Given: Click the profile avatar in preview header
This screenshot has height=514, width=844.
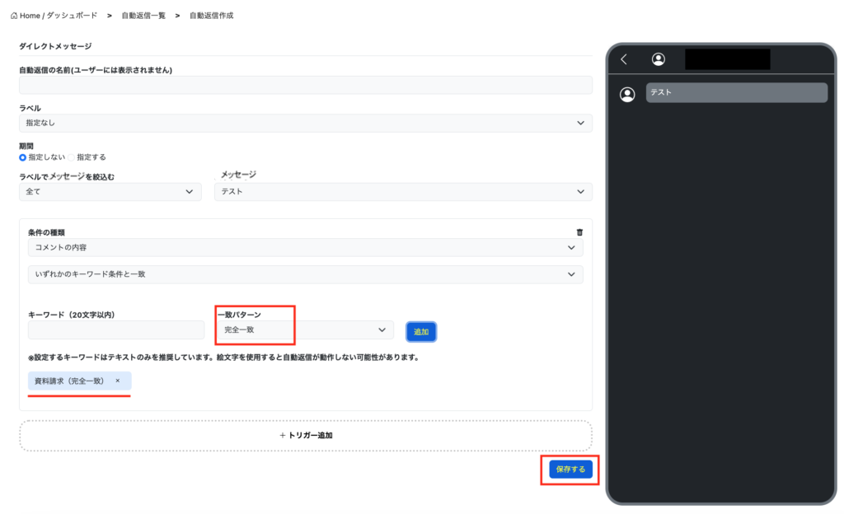Looking at the screenshot, I should [658, 59].
